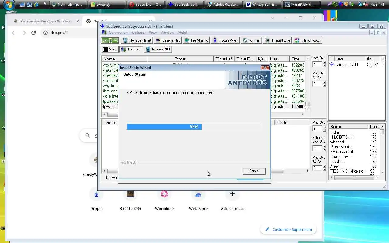
Task: Switch to the sweeney taskbar button
Action: pos(107,5)
